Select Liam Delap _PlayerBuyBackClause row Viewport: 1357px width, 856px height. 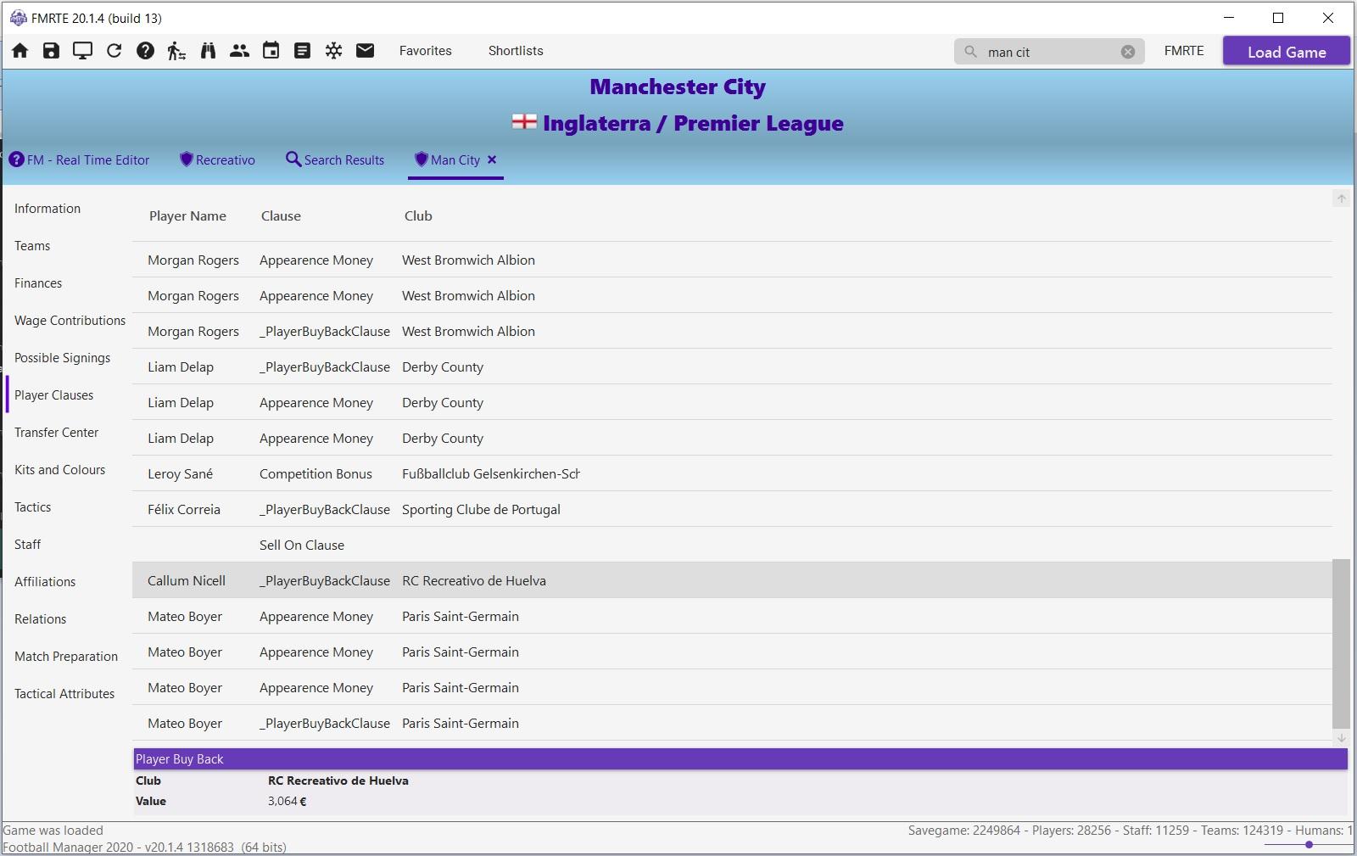[732, 367]
